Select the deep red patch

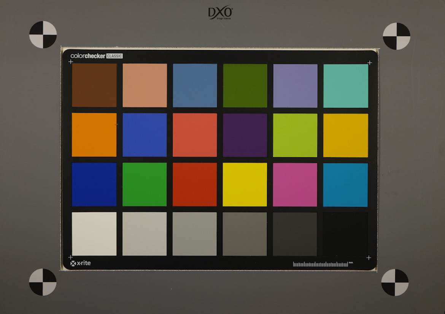coord(195,185)
